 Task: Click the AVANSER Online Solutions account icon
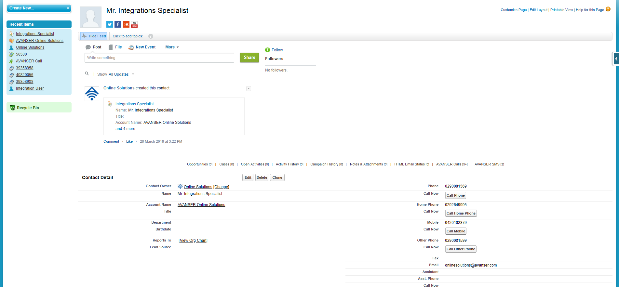[x=11, y=41]
